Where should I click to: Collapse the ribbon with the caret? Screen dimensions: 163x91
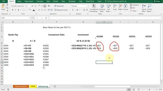pyautogui.click(x=161, y=14)
